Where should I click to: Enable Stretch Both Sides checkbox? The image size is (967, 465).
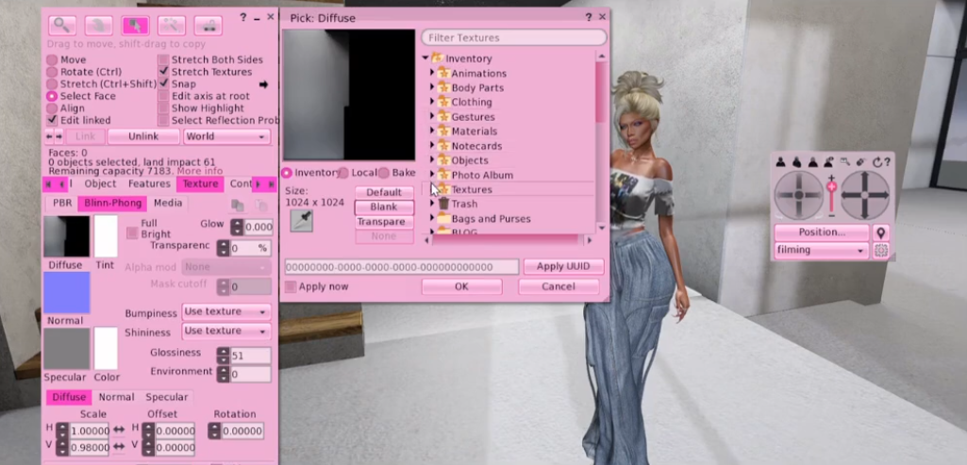pyautogui.click(x=163, y=59)
